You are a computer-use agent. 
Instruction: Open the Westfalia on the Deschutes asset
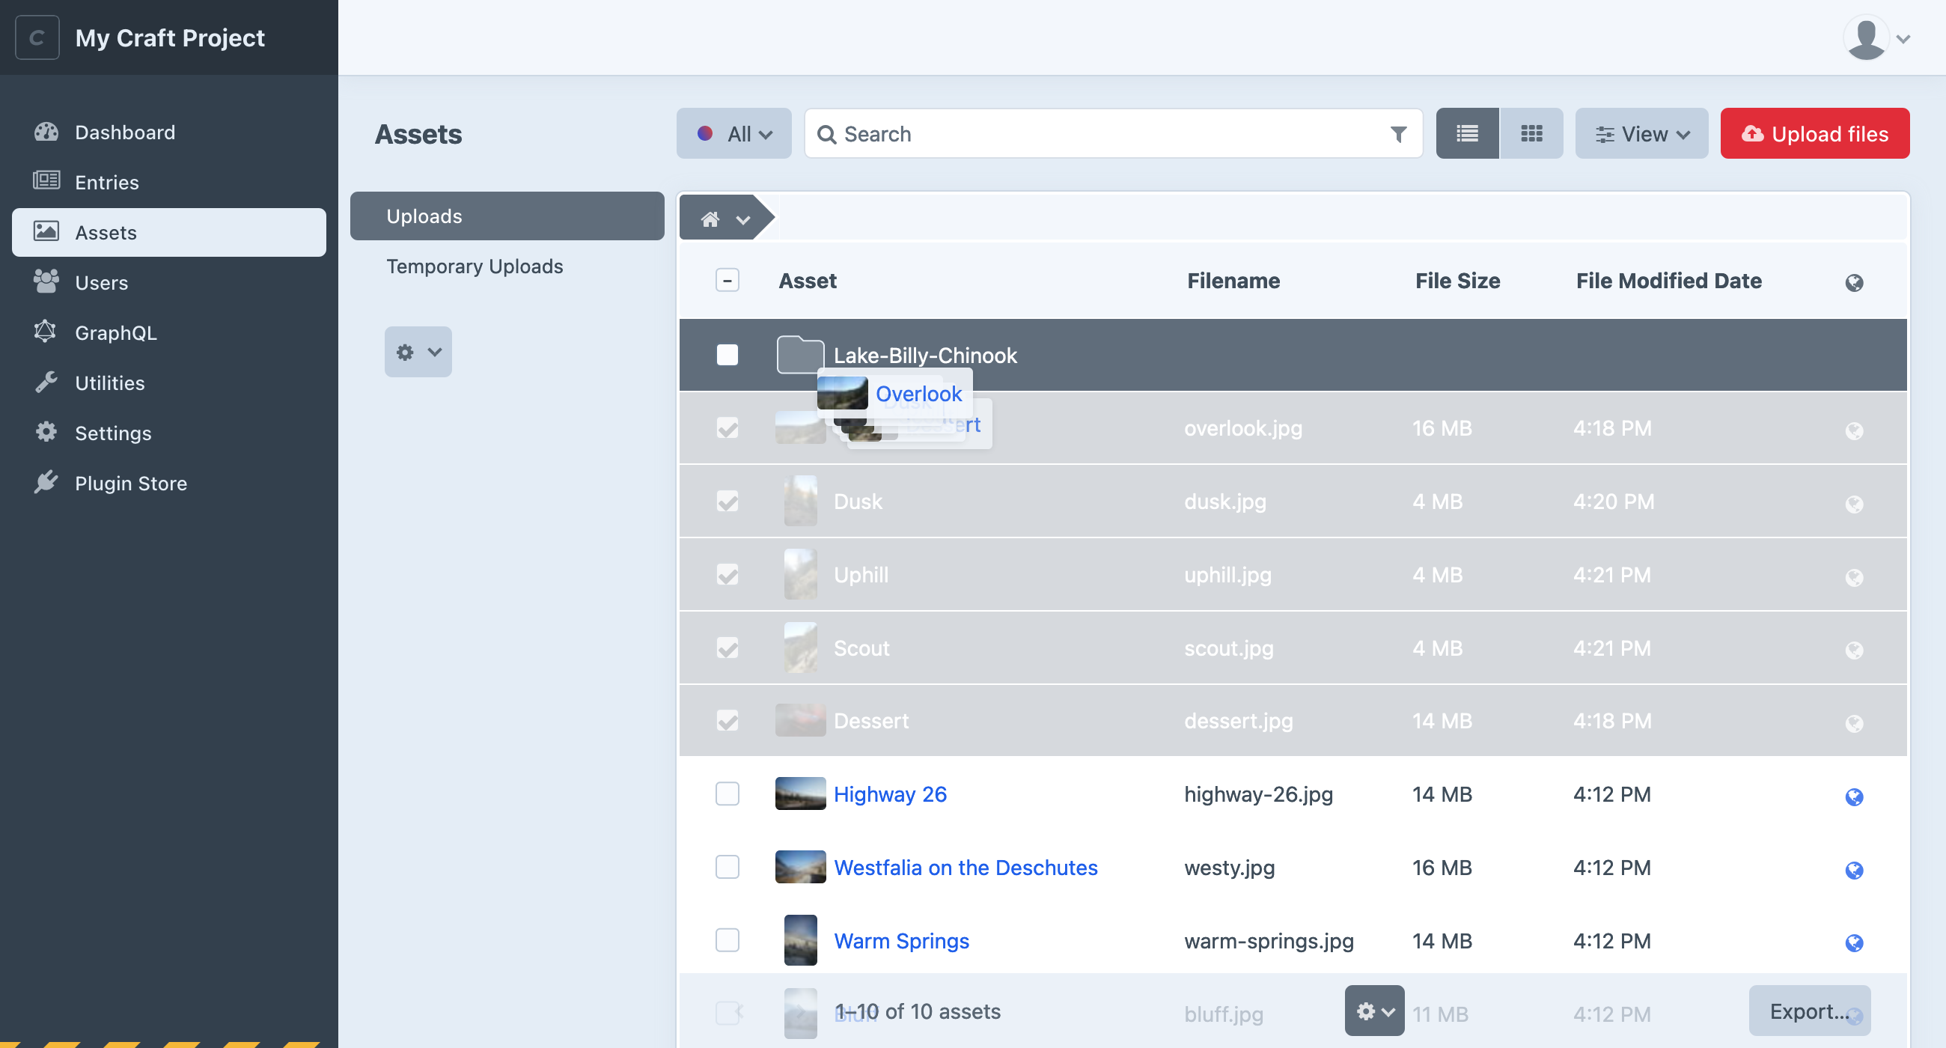[966, 868]
